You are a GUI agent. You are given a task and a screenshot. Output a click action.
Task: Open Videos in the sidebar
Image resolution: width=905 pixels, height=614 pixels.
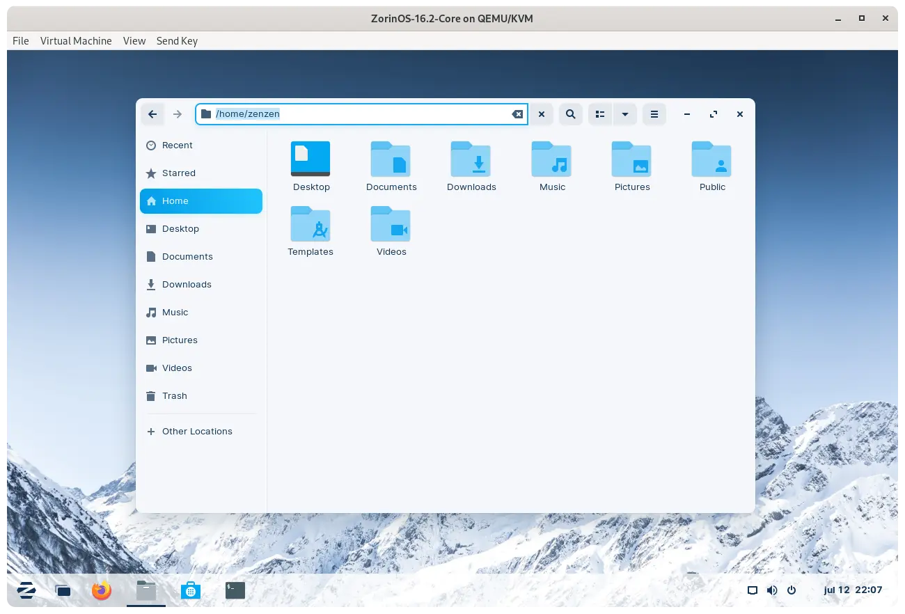pos(201,368)
